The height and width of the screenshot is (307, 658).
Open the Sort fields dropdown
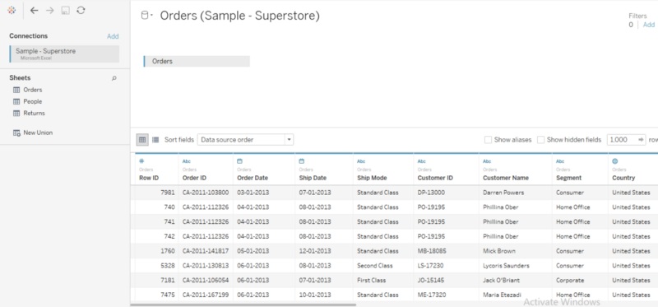click(x=245, y=140)
